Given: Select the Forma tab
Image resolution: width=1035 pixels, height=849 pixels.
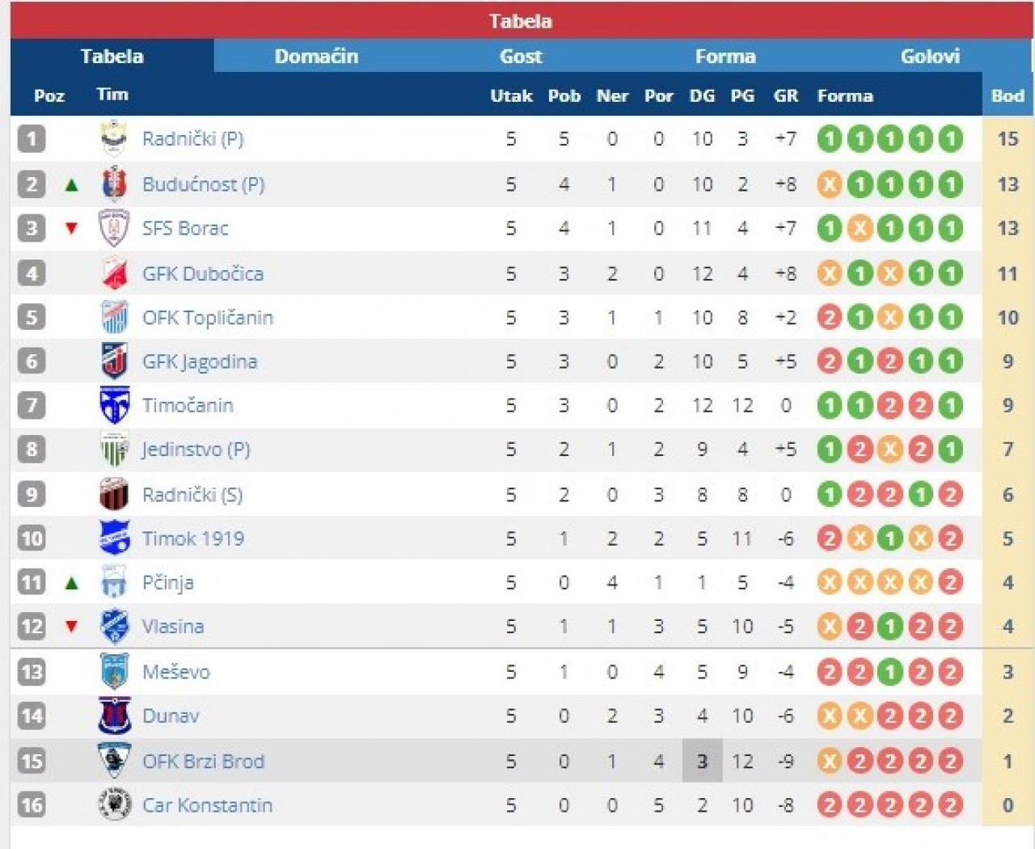Looking at the screenshot, I should click(x=725, y=56).
